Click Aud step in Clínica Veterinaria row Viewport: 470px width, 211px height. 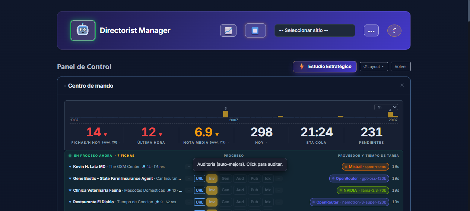pos(240,191)
